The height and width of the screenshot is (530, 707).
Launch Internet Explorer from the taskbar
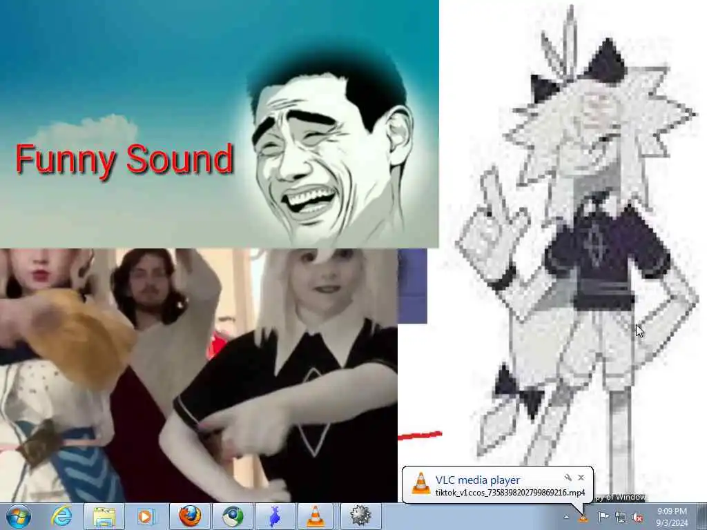[x=61, y=516]
